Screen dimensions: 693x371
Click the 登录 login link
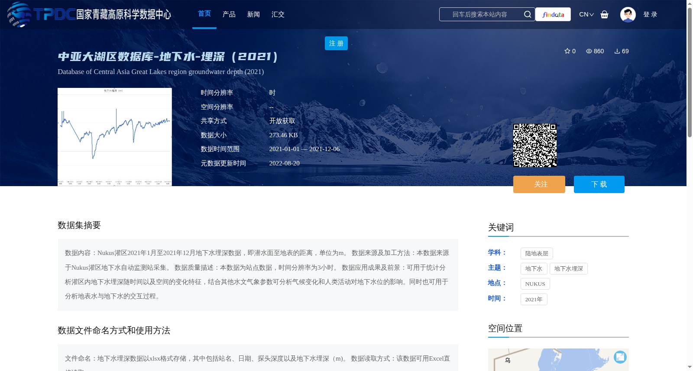pyautogui.click(x=650, y=14)
